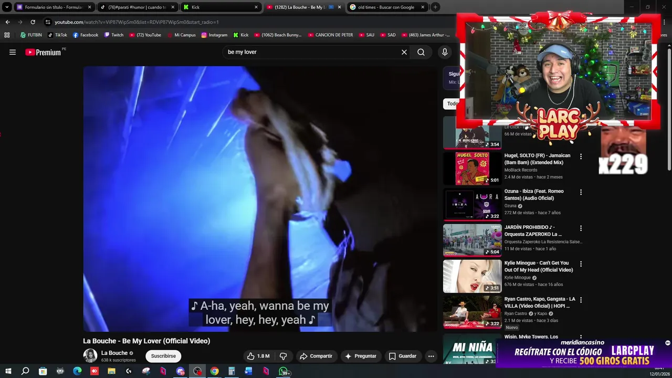
Task: Open Kylie Minogue Can't Get You Out thumbnail
Action: pyautogui.click(x=472, y=276)
